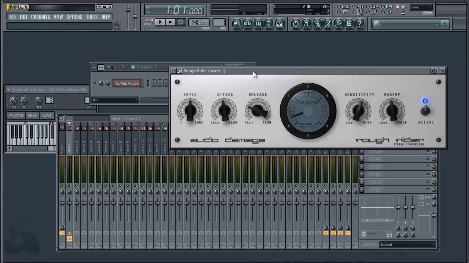This screenshot has width=469, height=263.
Task: Click the Rough Rider Release knob
Action: pos(258,110)
